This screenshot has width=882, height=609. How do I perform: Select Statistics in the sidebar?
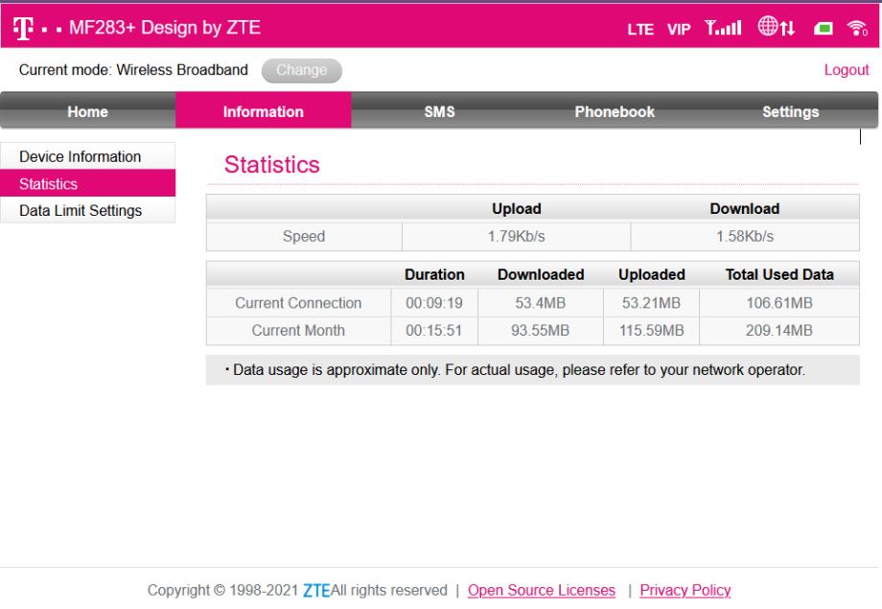(49, 183)
